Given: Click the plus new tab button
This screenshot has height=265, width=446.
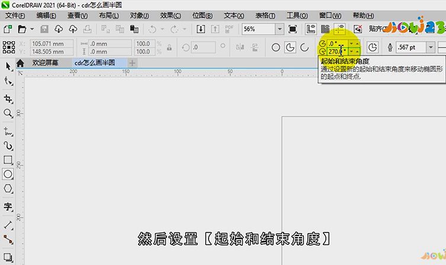Looking at the screenshot, I should pyautogui.click(x=132, y=63).
